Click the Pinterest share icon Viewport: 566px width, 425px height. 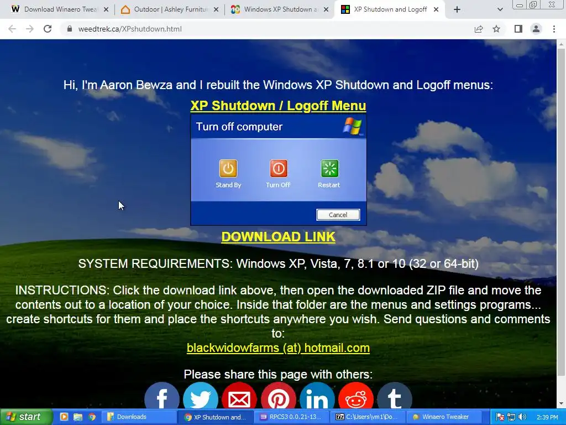pyautogui.click(x=279, y=396)
